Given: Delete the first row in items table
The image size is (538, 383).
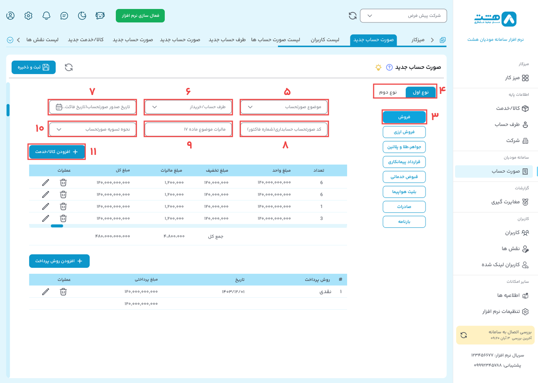Looking at the screenshot, I should (64, 183).
